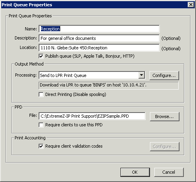Click the Location input field
The image size is (196, 182).
point(99,48)
